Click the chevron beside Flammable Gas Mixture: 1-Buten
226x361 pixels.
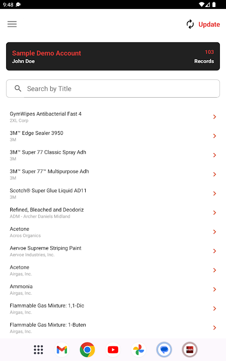pos(215,328)
